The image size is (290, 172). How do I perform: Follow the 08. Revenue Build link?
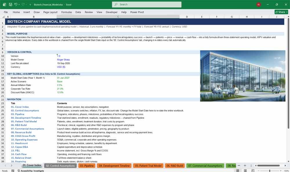pos(21,132)
